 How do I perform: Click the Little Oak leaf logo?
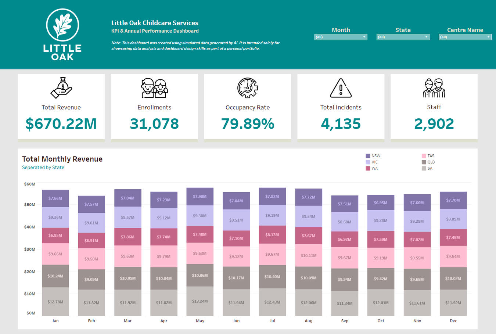[x=62, y=25]
